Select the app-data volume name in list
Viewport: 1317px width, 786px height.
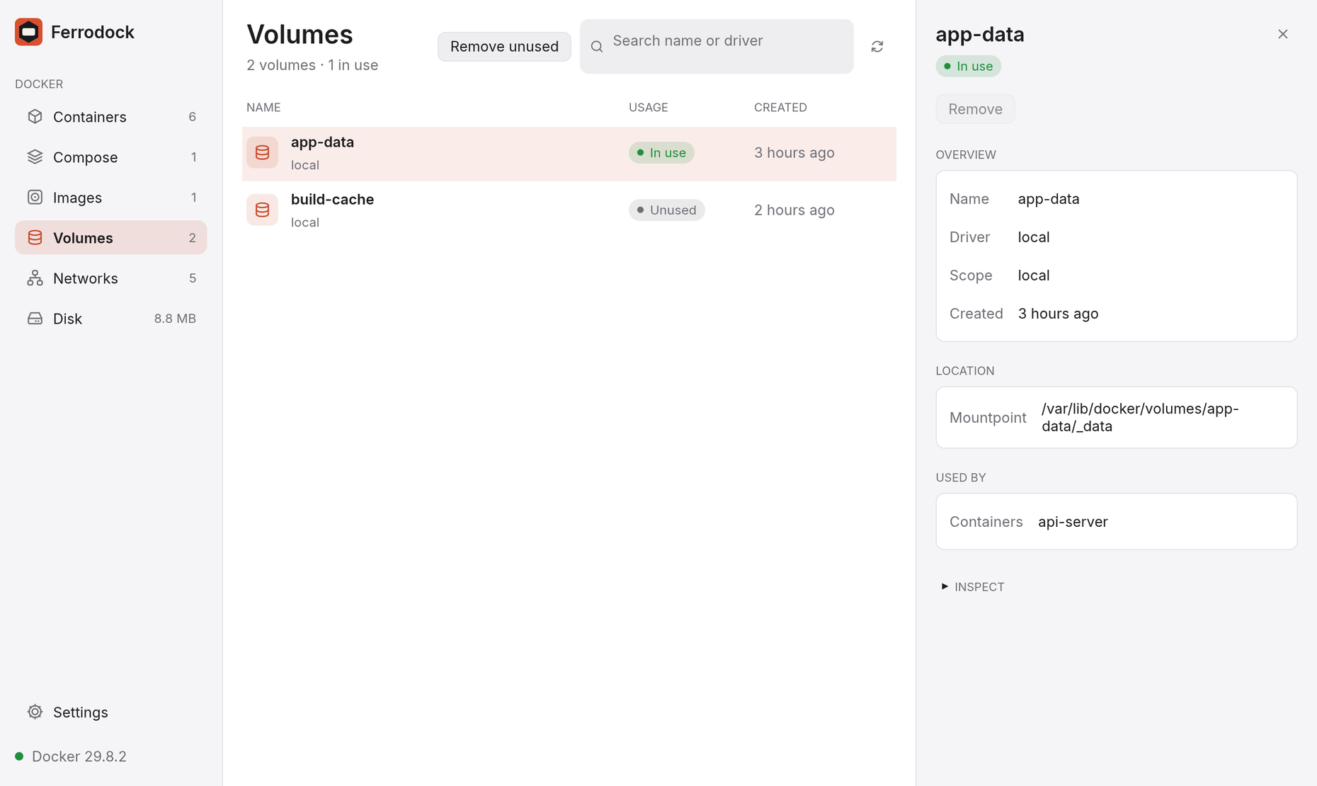click(322, 142)
